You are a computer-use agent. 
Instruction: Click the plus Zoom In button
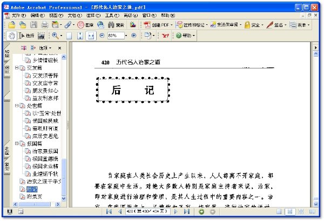click(134, 36)
